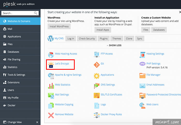Viewport: 181px width, 125px height.
Task: Open Users in the sidebar
Action: point(20,90)
